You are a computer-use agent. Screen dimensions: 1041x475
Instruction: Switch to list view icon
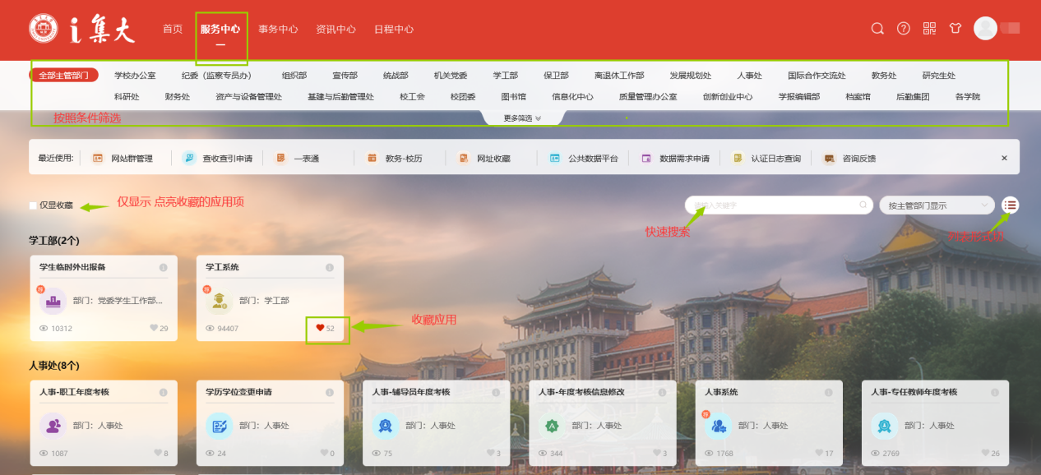(1011, 205)
